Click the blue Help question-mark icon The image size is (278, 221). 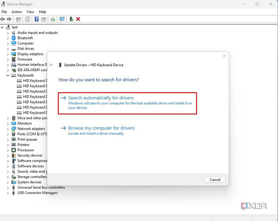36,19
